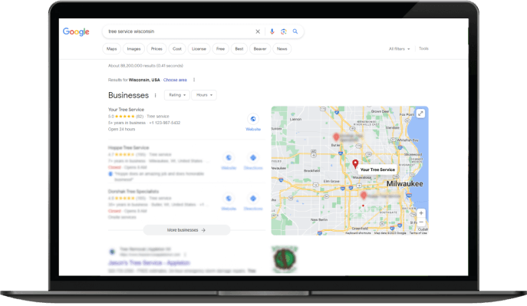This screenshot has height=306, width=527.
Task: Click the magnifier search icon
Action: point(295,31)
